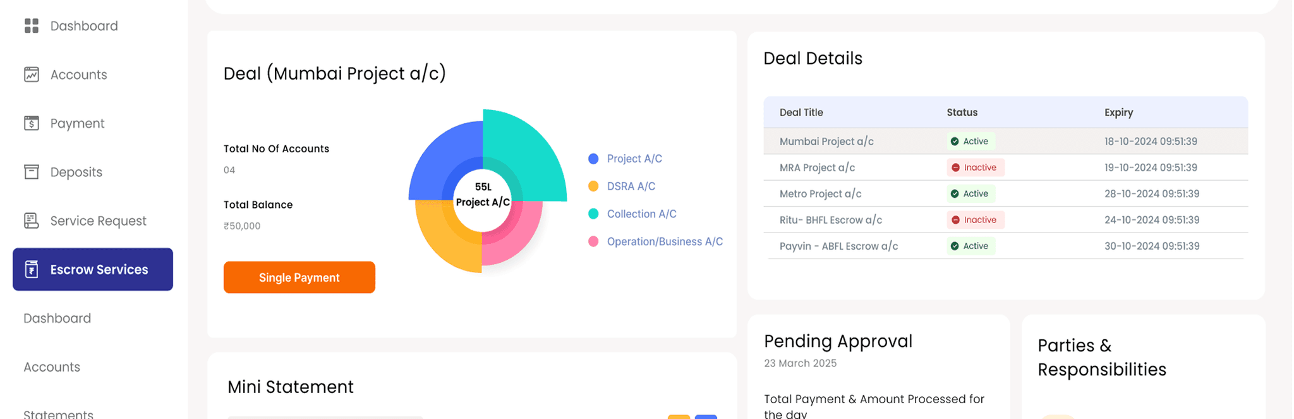Select the Metro Project a/c deal row

click(820, 194)
